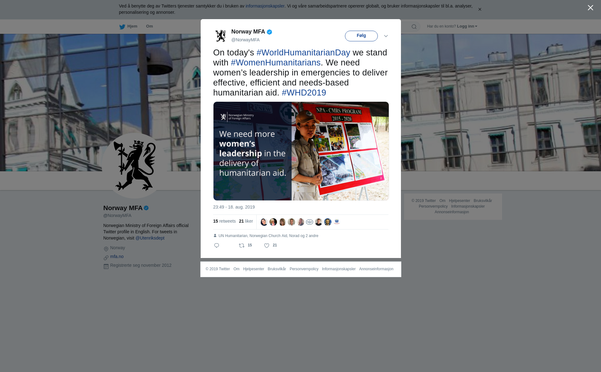
Task: Show the 15 retweets list
Action: (x=224, y=221)
